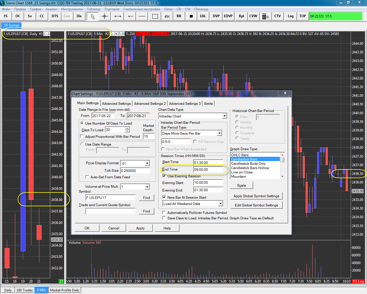Open the Bar Period Type dropdown

[x=219, y=133]
